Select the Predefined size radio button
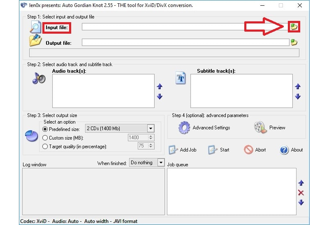Viewport: 329px width, 225px height. coord(45,129)
